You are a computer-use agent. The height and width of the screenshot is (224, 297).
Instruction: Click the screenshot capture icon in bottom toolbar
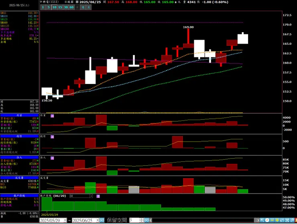(287, 220)
